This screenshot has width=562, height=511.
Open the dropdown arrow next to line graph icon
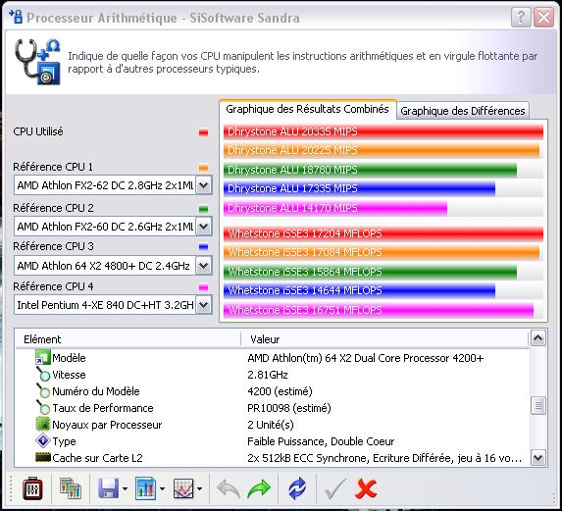[200, 488]
